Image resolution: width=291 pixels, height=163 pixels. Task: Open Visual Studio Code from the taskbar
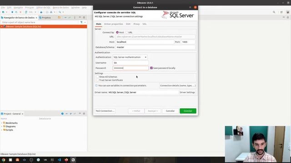coord(59,160)
